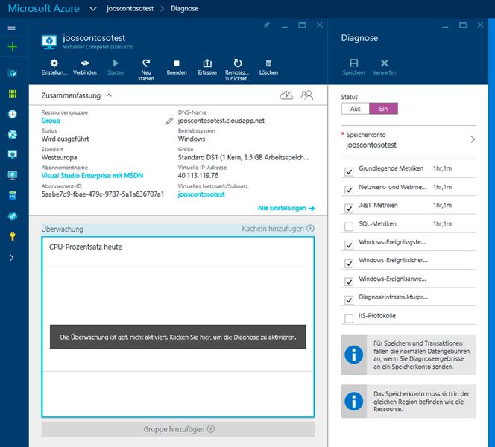Click the Erfassen capture icon
The width and height of the screenshot is (495, 447).
click(x=207, y=63)
